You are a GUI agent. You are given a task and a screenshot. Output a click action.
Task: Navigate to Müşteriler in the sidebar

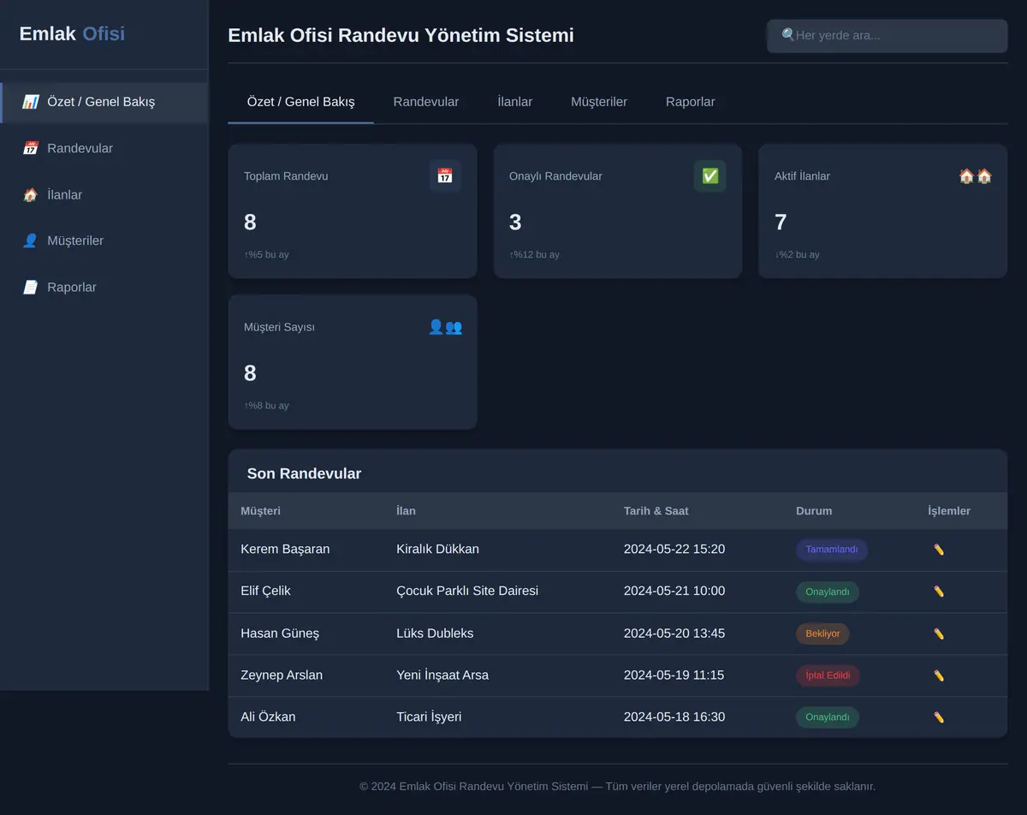click(x=104, y=241)
